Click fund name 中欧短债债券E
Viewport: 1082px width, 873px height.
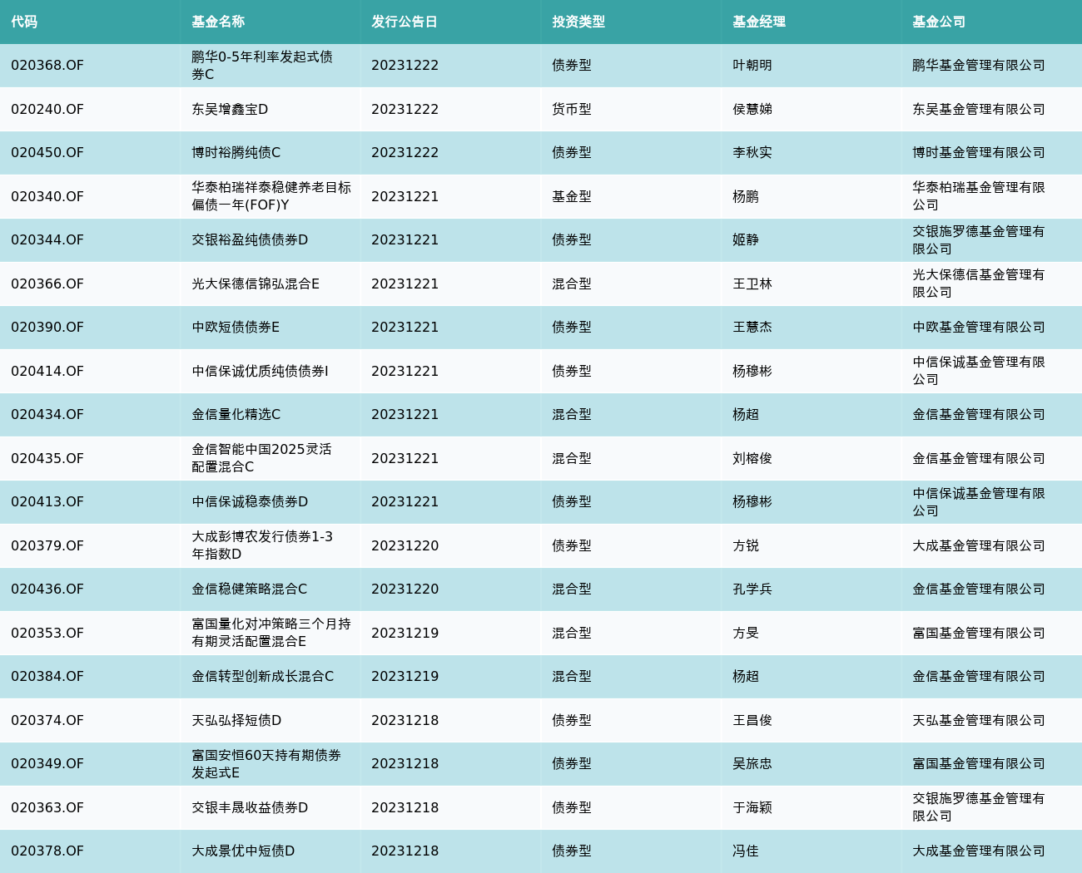pyautogui.click(x=236, y=328)
